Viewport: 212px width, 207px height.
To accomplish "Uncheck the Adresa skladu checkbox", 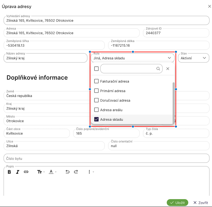I will (96, 119).
